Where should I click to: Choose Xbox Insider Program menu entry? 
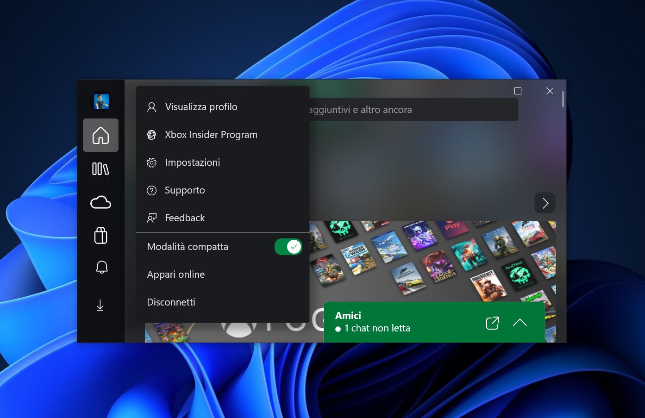(x=223, y=135)
